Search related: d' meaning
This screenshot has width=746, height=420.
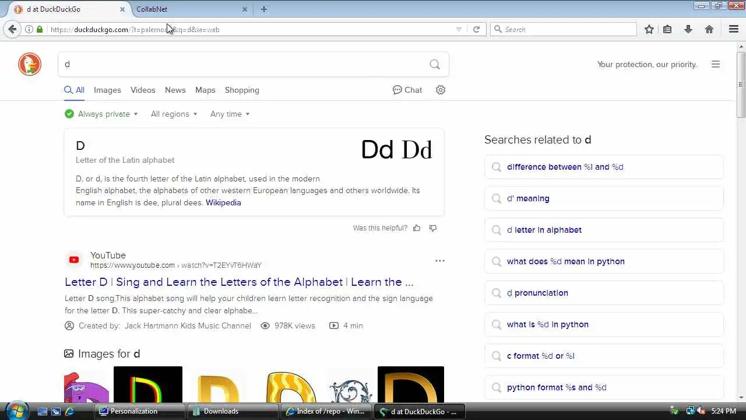tap(604, 198)
